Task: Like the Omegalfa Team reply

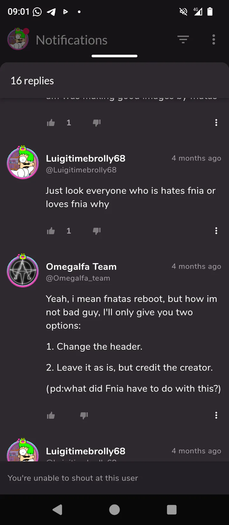Action: click(51, 416)
